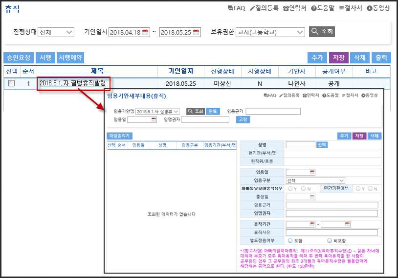
Task: Click the 출력 button
Action: 381,58
